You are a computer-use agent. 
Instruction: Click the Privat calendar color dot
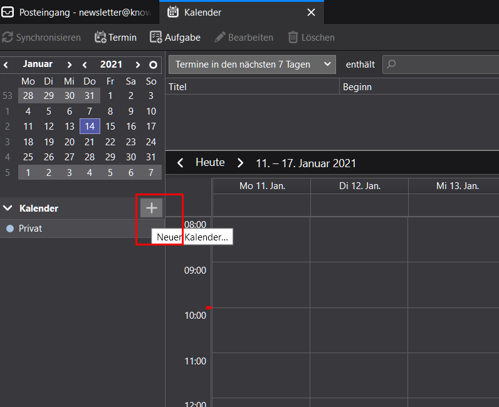(x=9, y=229)
